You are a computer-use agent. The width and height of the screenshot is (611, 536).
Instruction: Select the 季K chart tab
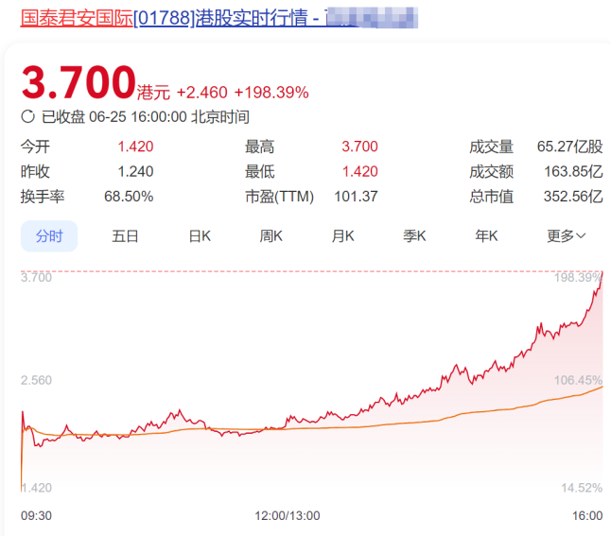point(414,236)
